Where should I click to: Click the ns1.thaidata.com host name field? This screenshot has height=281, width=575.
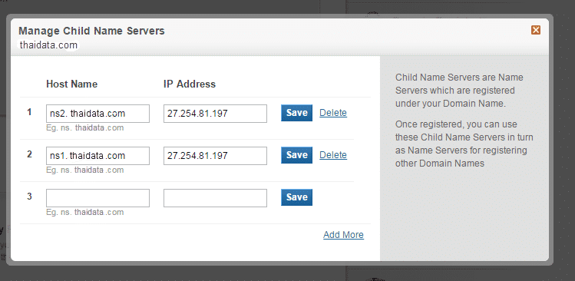(97, 156)
